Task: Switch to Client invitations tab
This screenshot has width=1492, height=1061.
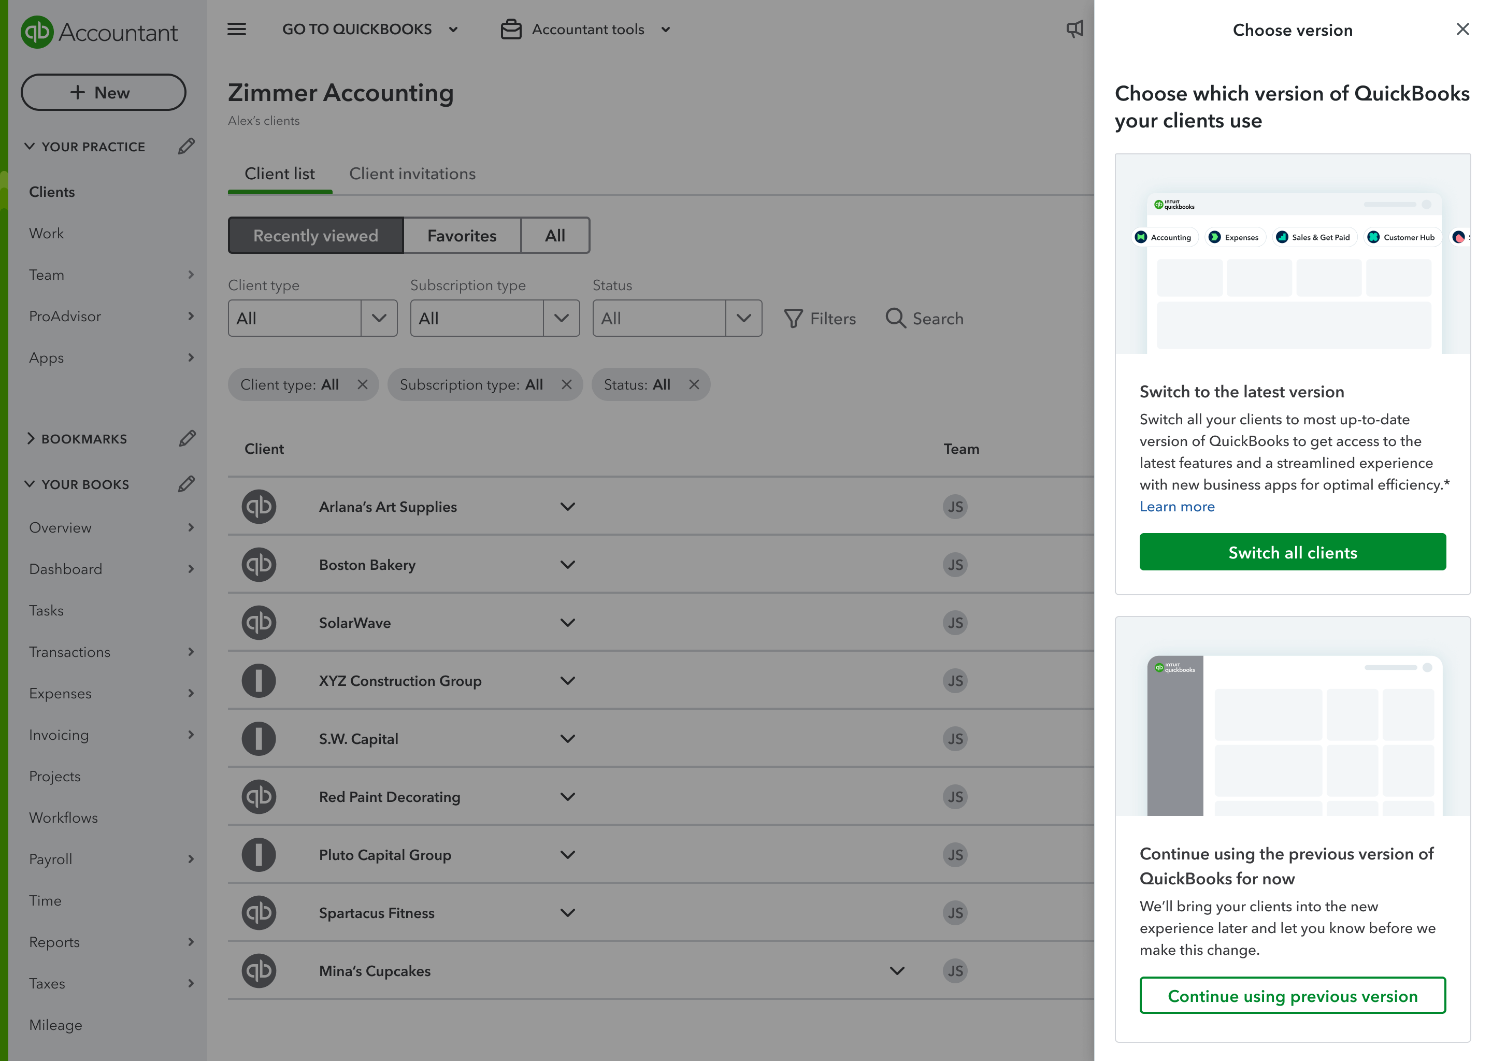Action: (412, 174)
